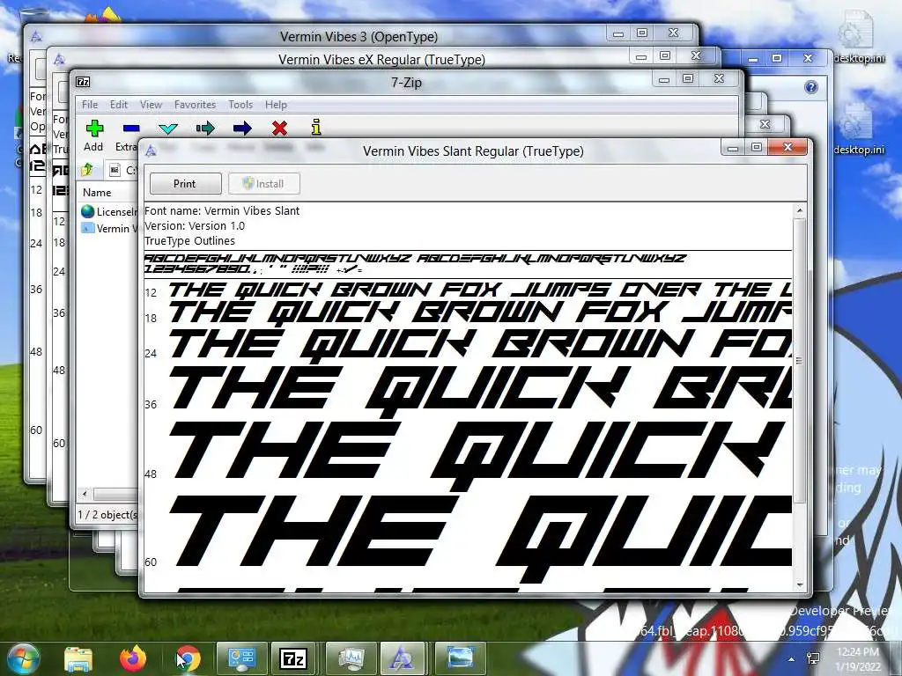Click the Resource Monitor taskbar button
The image size is (902, 676).
(351, 658)
